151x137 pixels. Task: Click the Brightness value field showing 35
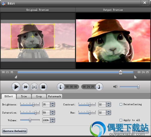pos(46,105)
